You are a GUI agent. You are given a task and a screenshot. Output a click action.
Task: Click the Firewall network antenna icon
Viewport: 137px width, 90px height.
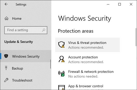[62, 74]
